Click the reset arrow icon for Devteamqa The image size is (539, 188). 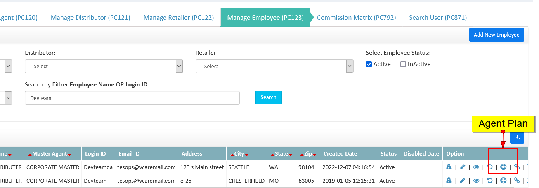490,167
